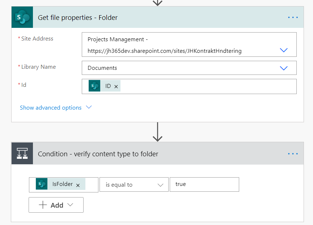Screen dimensions: 313x225
Task: Click the Show advanced options link
Action: coord(51,107)
